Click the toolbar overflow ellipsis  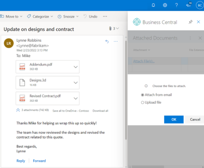(x=105, y=16)
